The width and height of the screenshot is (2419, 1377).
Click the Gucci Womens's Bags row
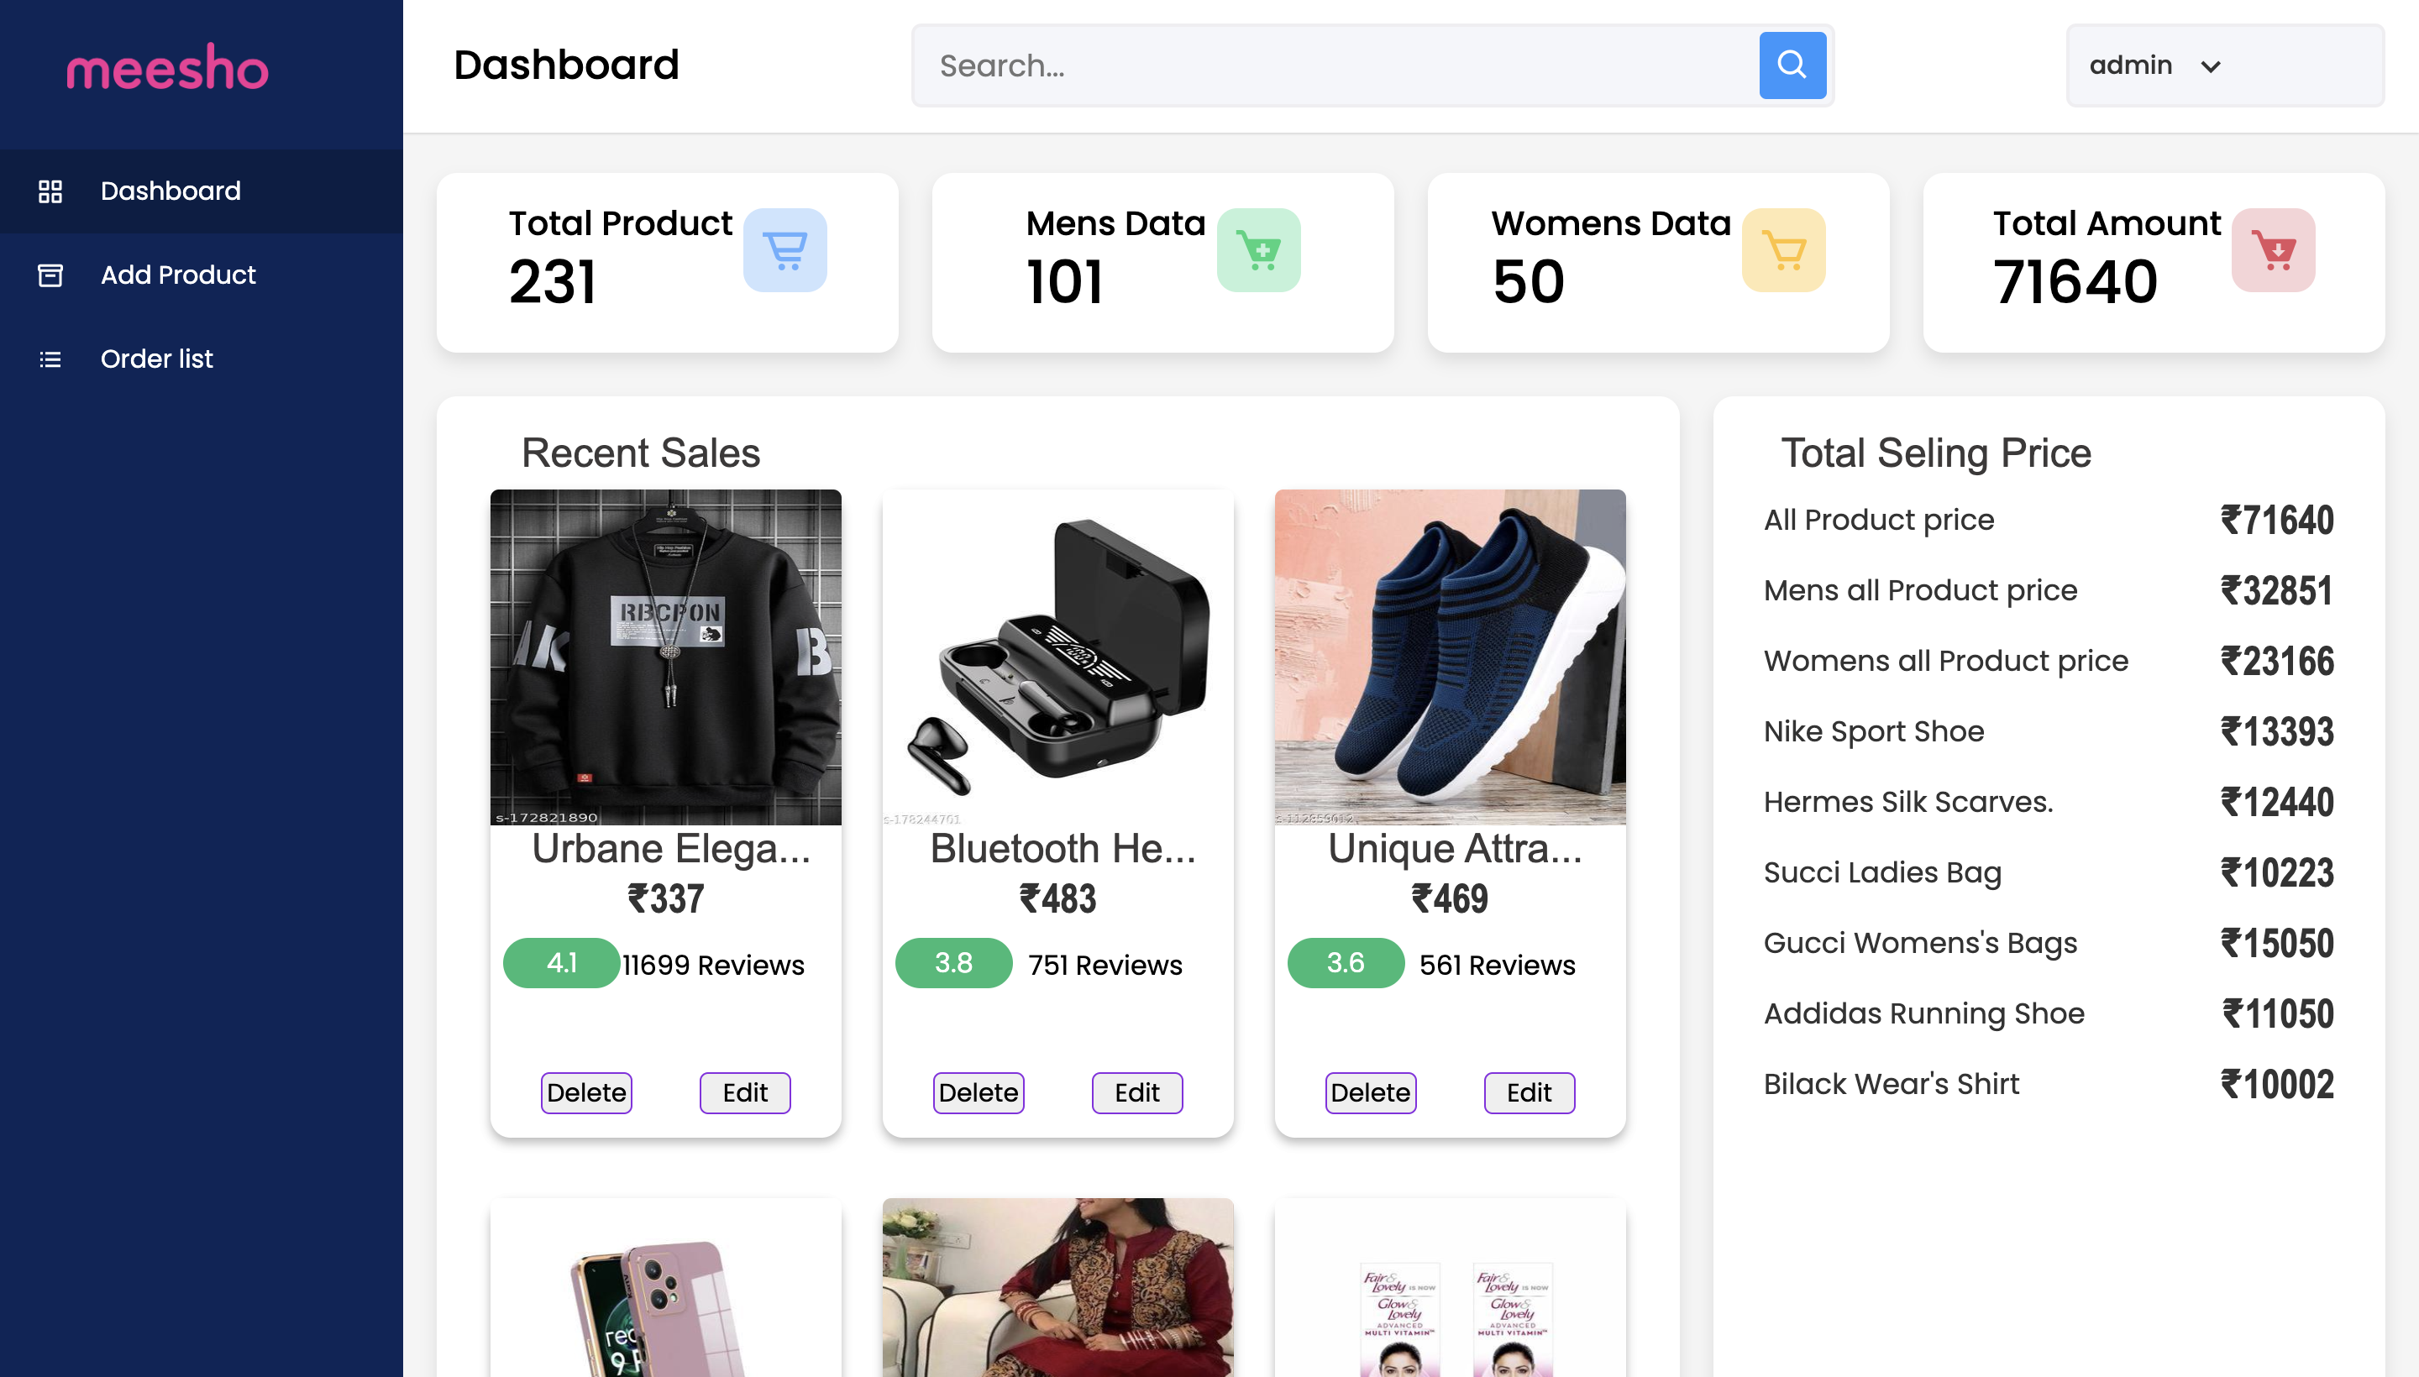point(2048,944)
